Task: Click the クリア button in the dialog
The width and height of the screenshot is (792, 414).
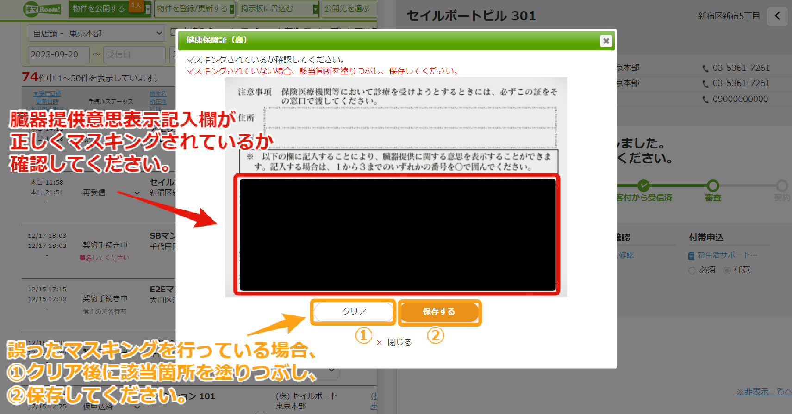Action: (x=354, y=312)
